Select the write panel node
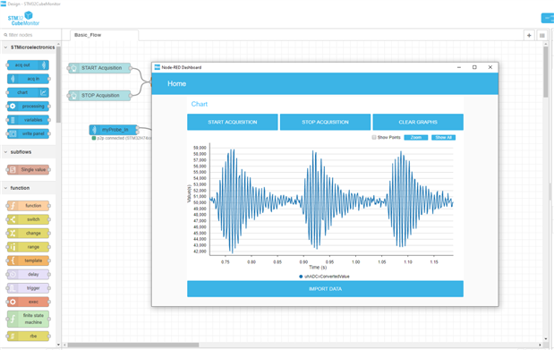This screenshot has height=350, width=554. click(x=28, y=133)
